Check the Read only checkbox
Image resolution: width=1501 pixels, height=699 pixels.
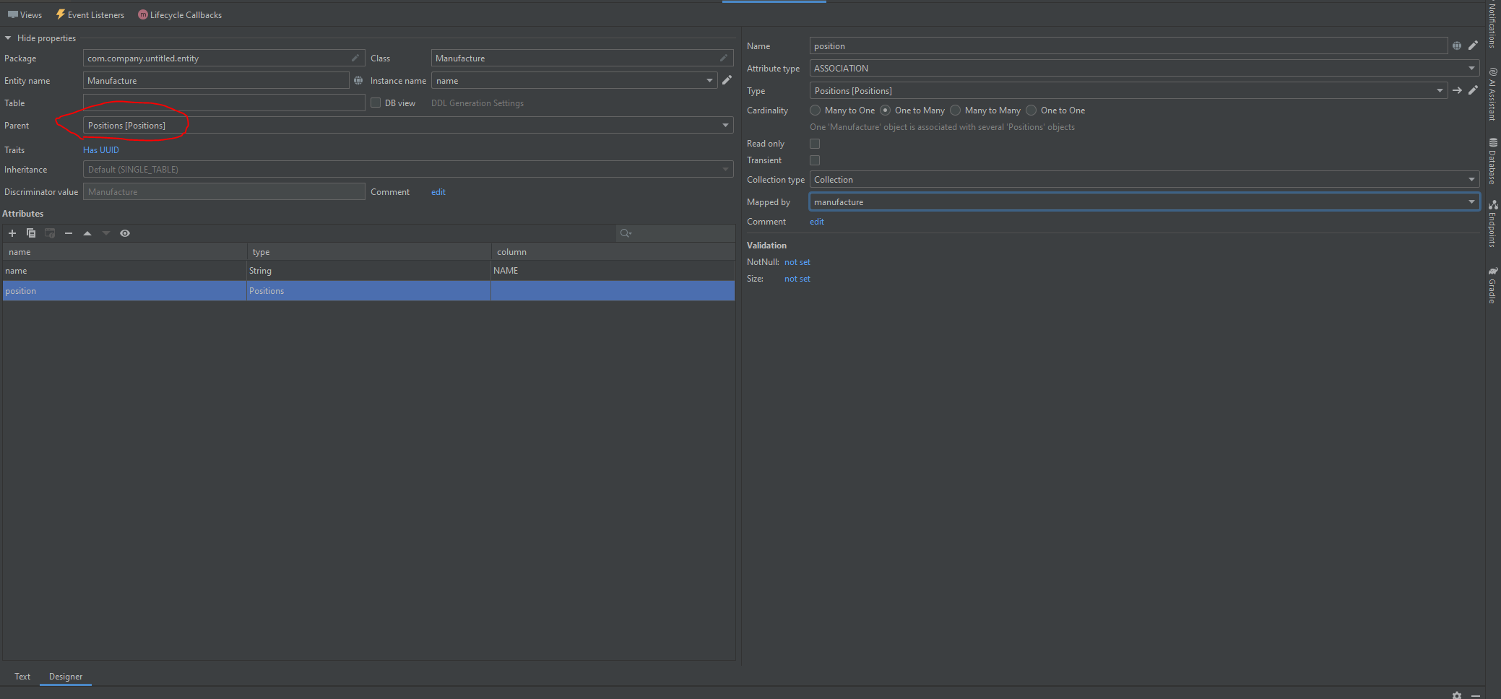(x=815, y=144)
